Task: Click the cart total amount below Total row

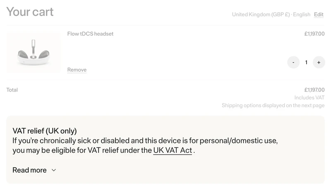Action: coord(314,90)
